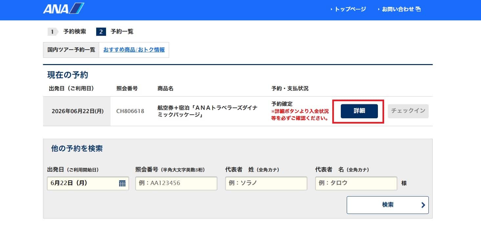The image size is (481, 233).
Task: Click the arrow on the 検索 button
Action: coord(423,205)
